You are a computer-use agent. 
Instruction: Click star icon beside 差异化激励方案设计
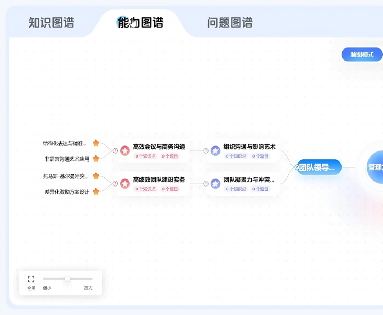coord(96,192)
